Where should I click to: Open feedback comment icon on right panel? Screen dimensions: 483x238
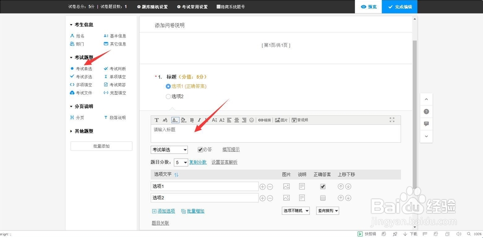pyautogui.click(x=426, y=124)
